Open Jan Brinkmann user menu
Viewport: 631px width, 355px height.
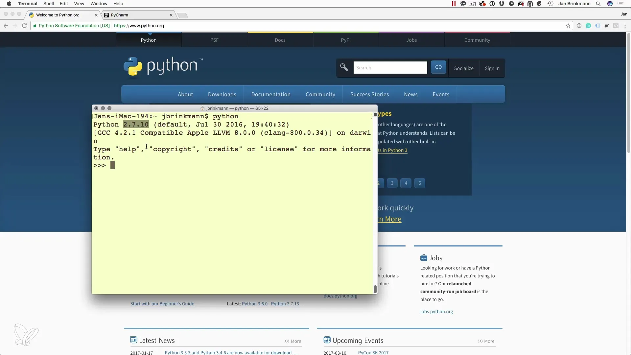click(x=574, y=4)
